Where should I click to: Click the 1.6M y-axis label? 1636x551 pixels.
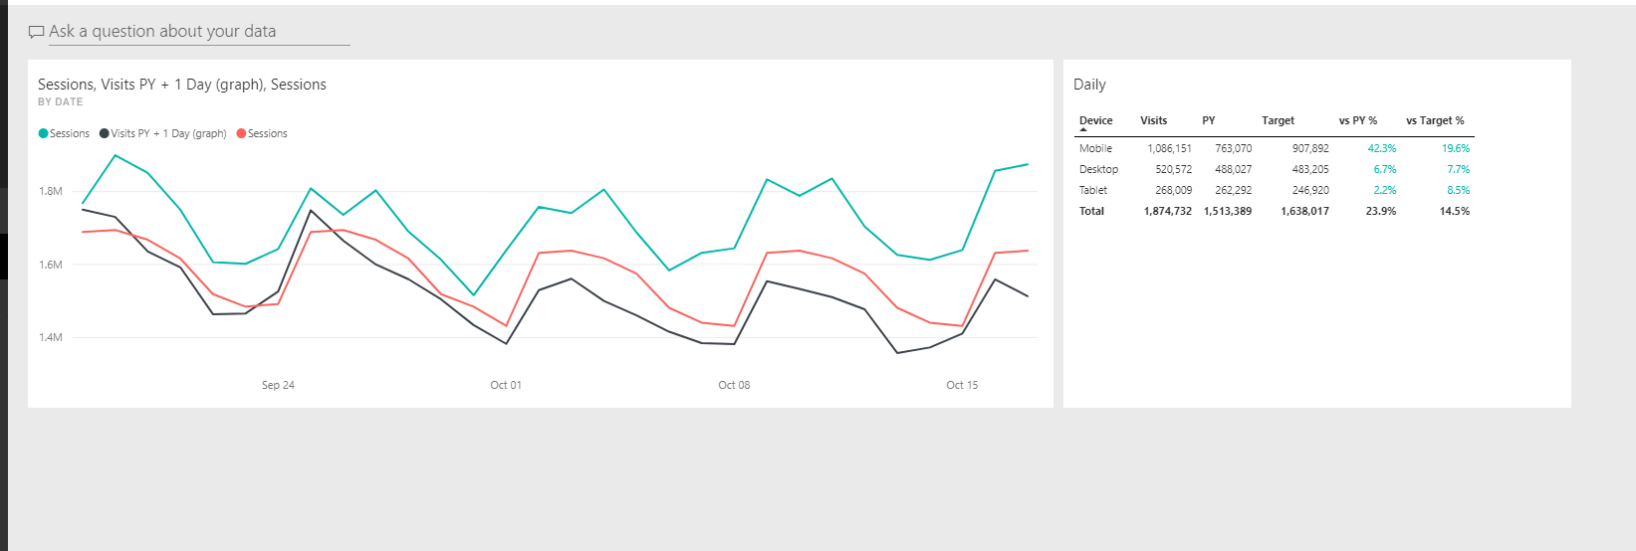tap(51, 265)
